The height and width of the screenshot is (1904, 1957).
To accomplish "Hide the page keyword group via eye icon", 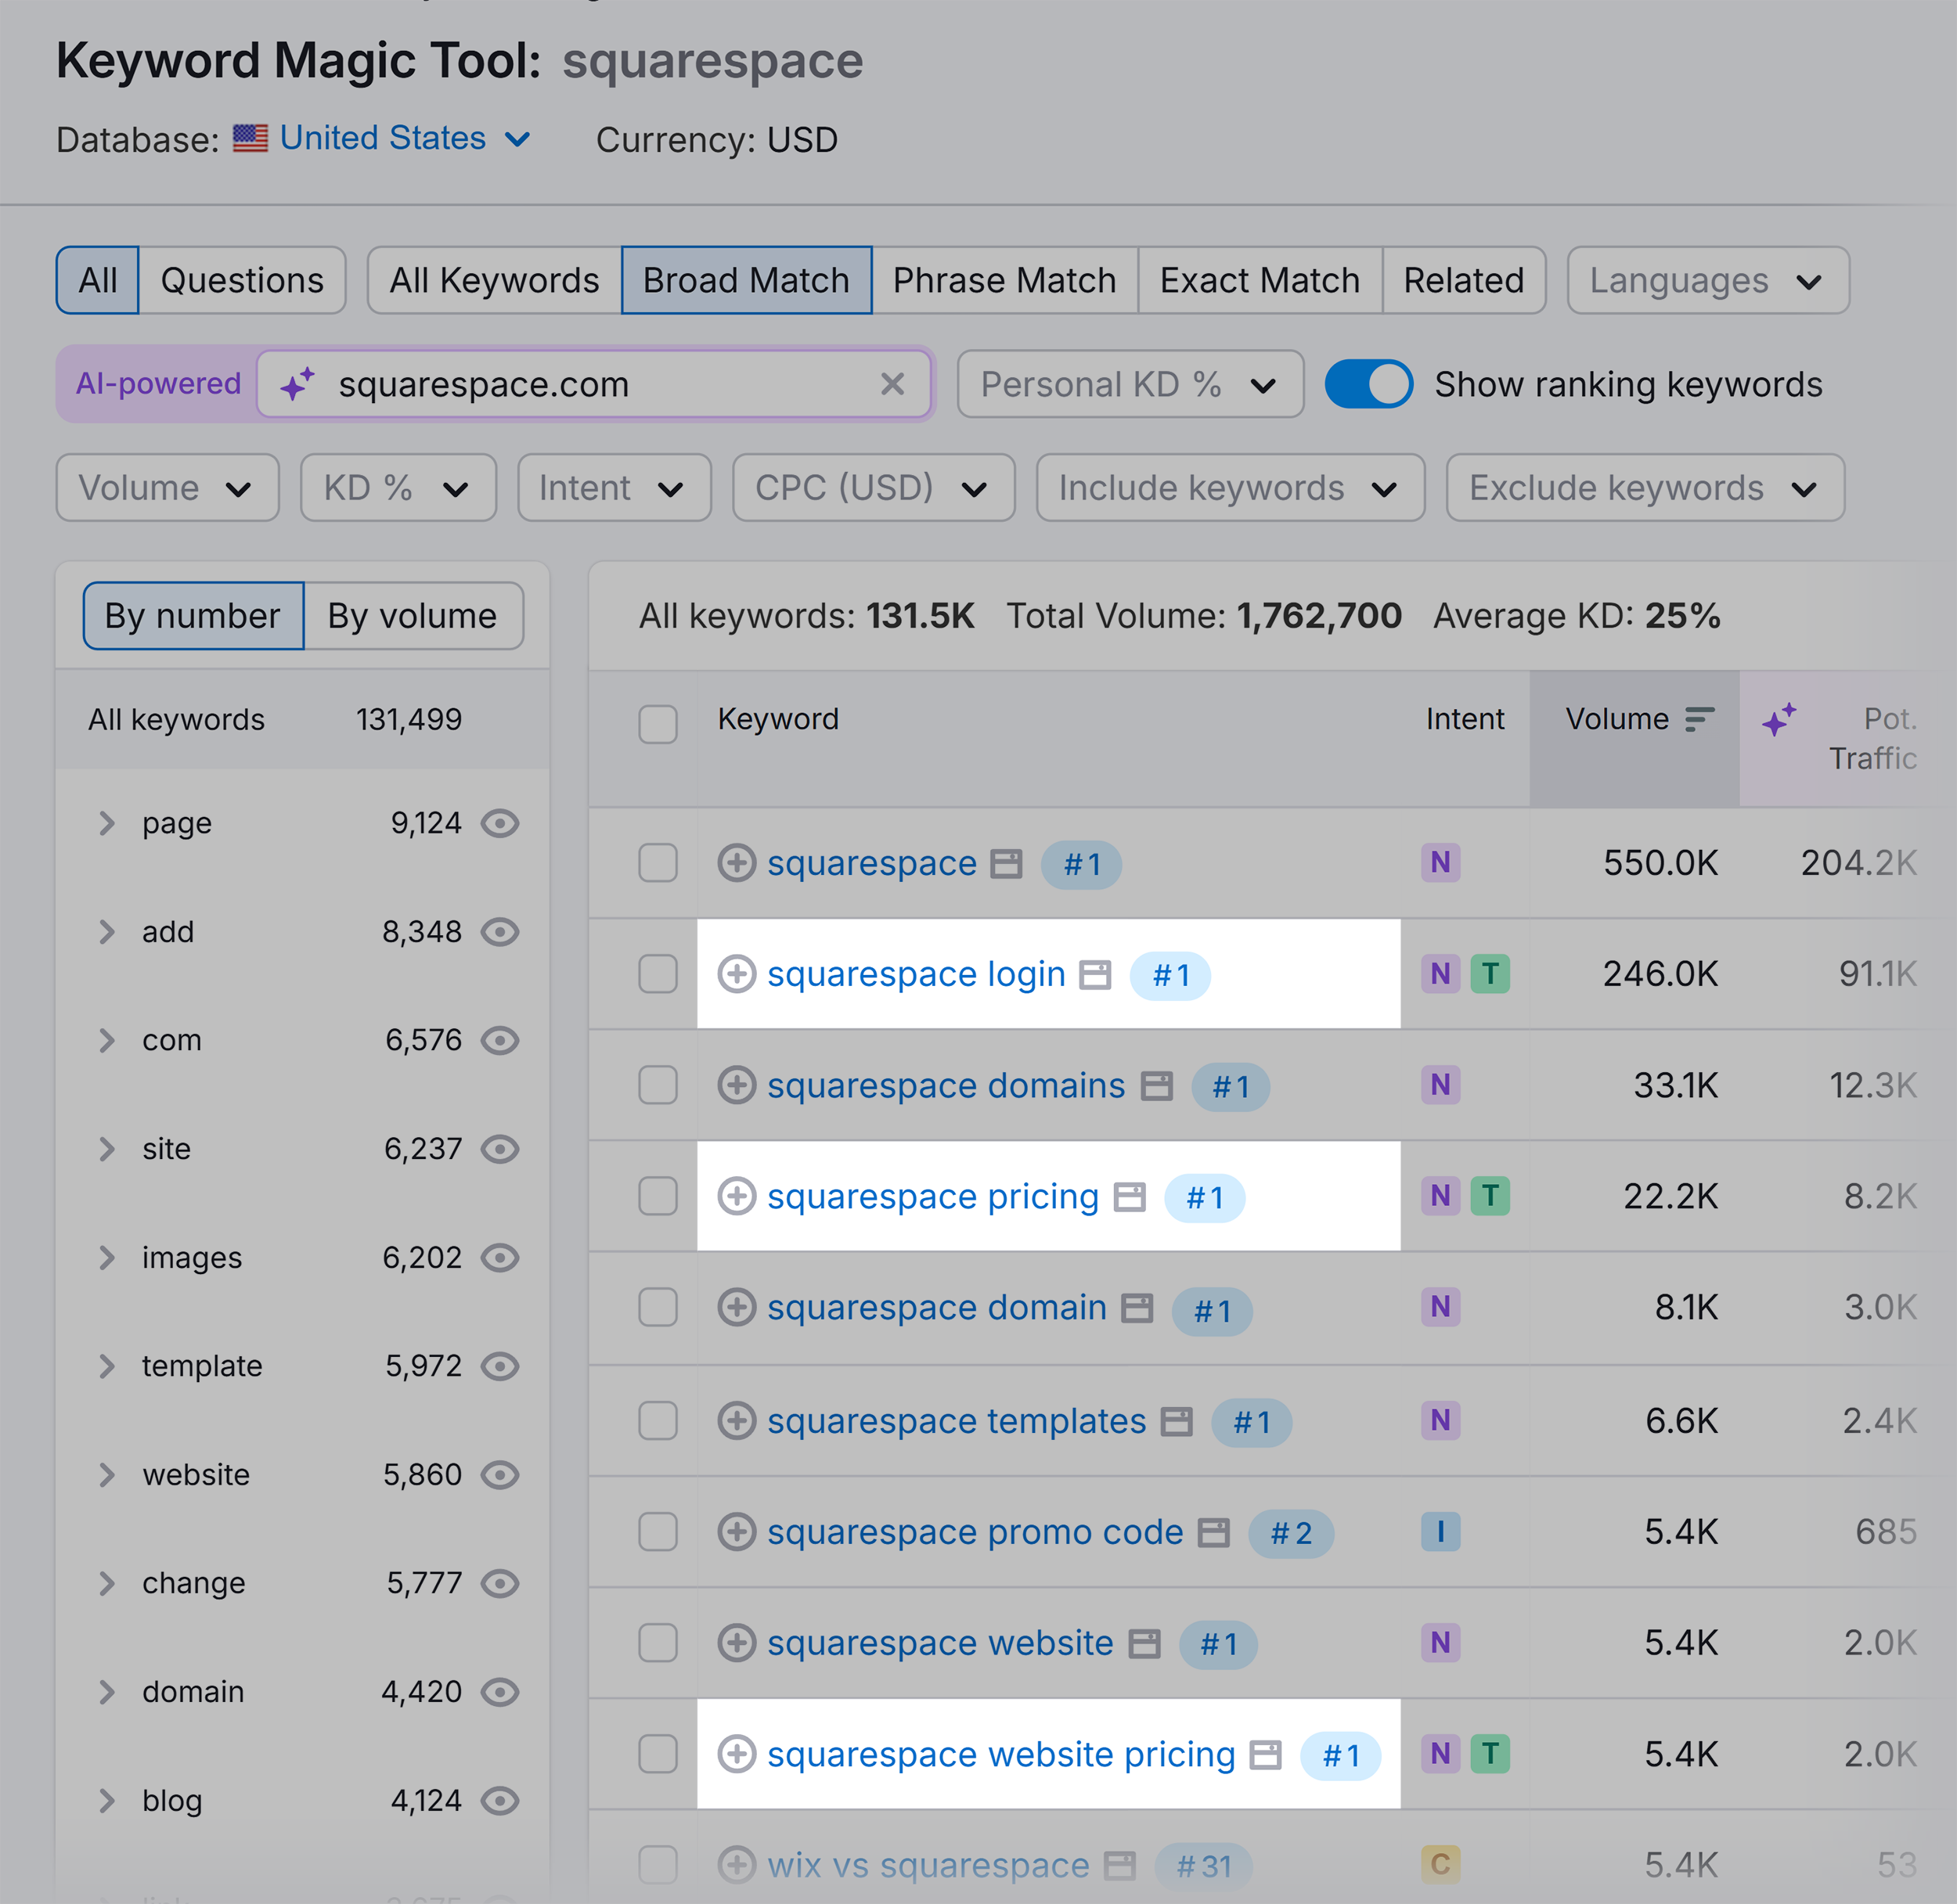I will pyautogui.click(x=499, y=823).
